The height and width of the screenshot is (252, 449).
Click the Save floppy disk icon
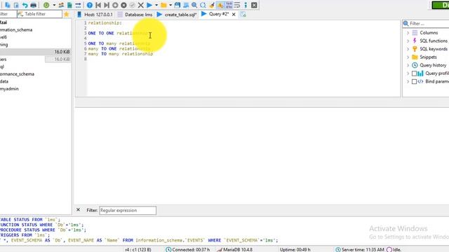pos(177,5)
